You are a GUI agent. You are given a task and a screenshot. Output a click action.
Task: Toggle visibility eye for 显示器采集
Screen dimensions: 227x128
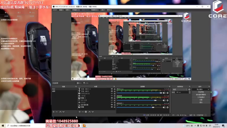coord(112,105)
